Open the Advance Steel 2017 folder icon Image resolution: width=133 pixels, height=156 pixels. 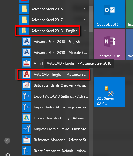pos(24,20)
